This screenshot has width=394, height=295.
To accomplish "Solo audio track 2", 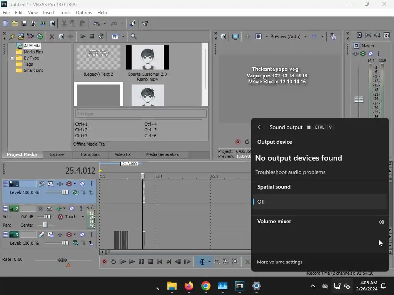I will click(x=81, y=209).
